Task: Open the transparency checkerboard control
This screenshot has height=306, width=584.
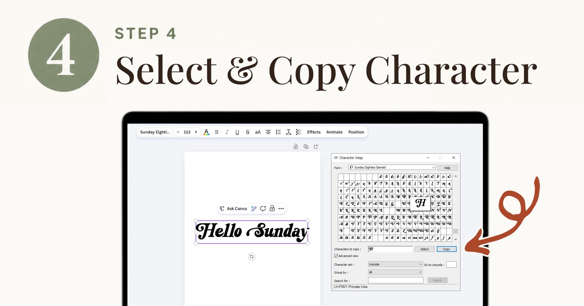Action: [299, 132]
